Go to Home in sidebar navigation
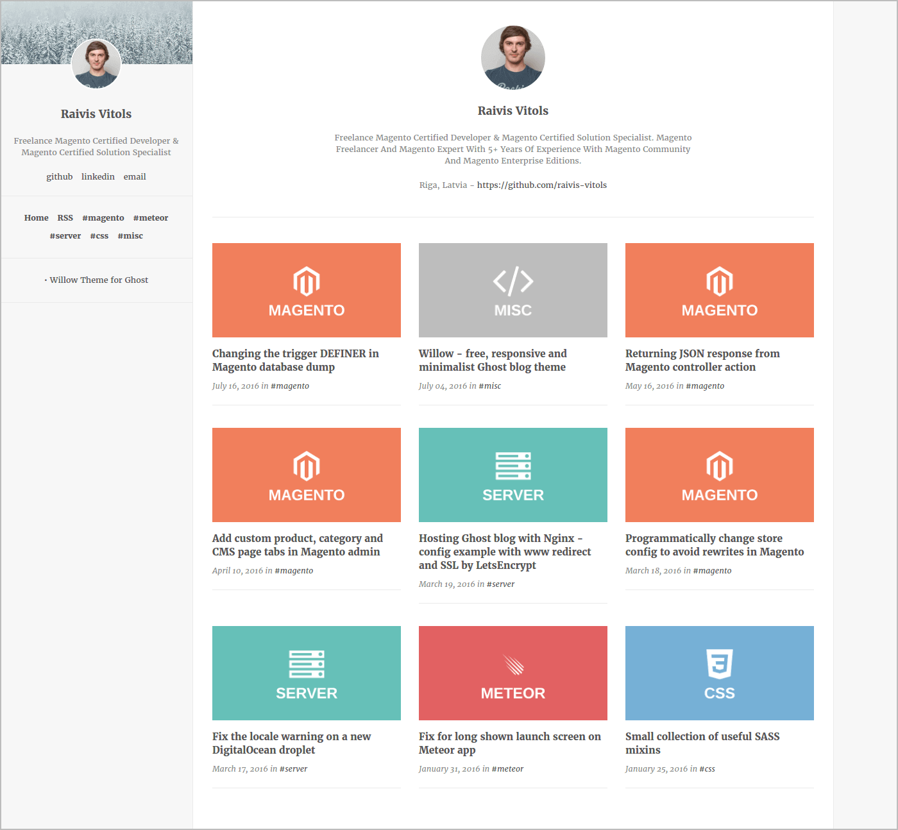The image size is (898, 830). click(x=37, y=217)
